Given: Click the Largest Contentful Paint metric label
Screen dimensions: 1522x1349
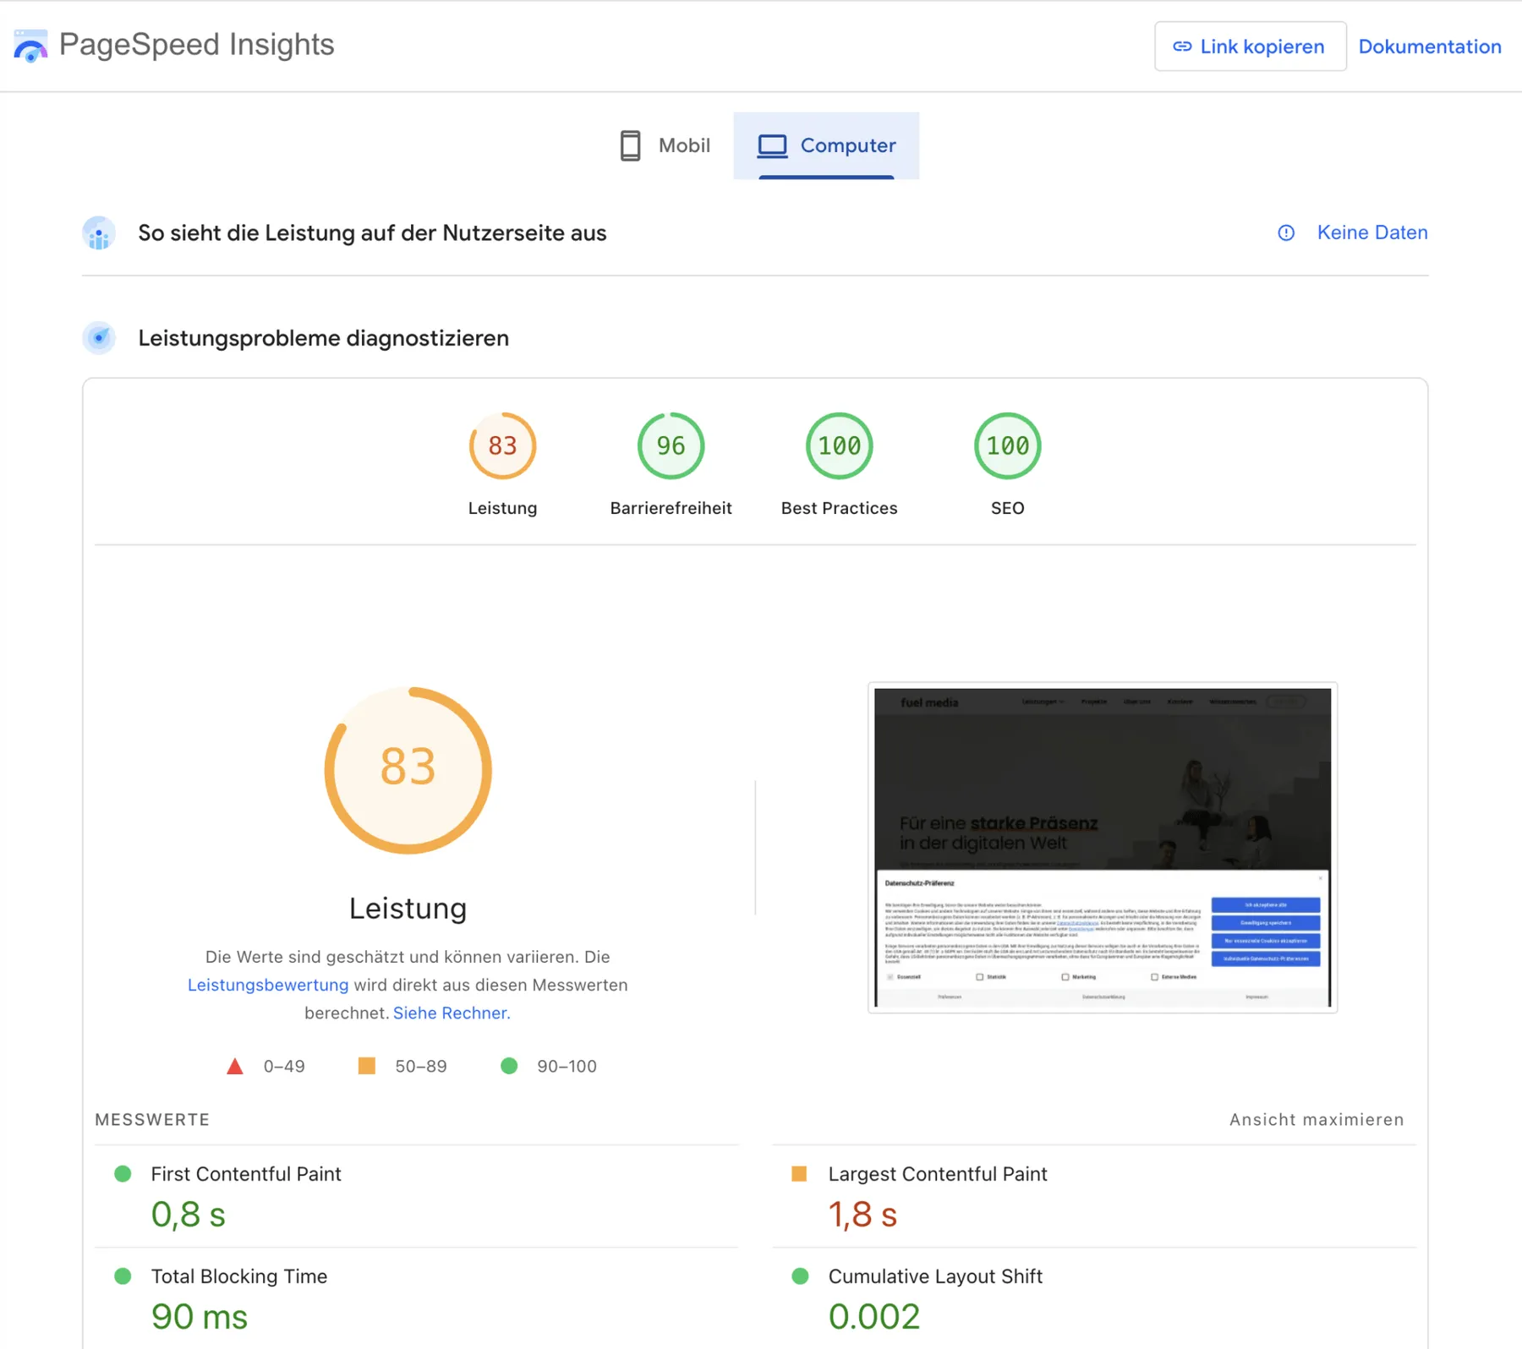Looking at the screenshot, I should (x=938, y=1174).
